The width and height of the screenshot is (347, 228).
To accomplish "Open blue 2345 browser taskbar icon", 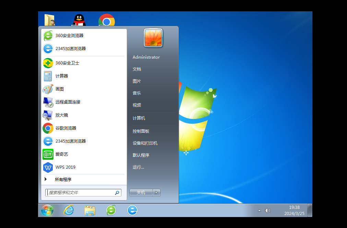I will pos(132,210).
